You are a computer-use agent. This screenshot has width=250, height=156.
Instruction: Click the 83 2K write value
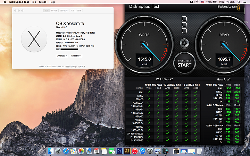coord(228,142)
